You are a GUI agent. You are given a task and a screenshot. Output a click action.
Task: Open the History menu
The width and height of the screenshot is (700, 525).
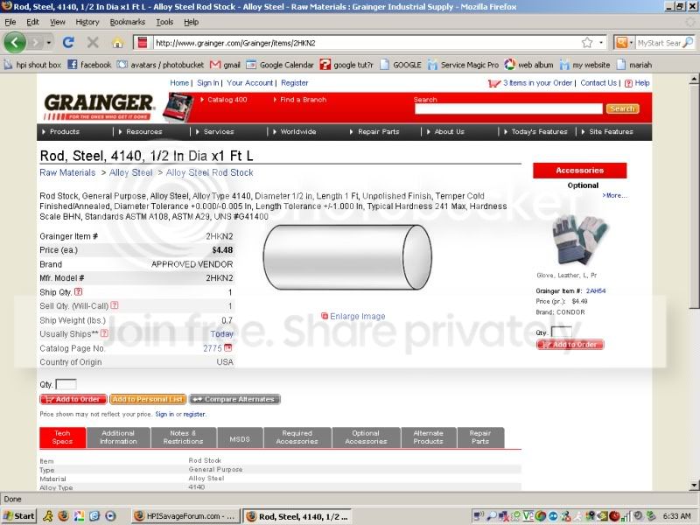(x=87, y=22)
